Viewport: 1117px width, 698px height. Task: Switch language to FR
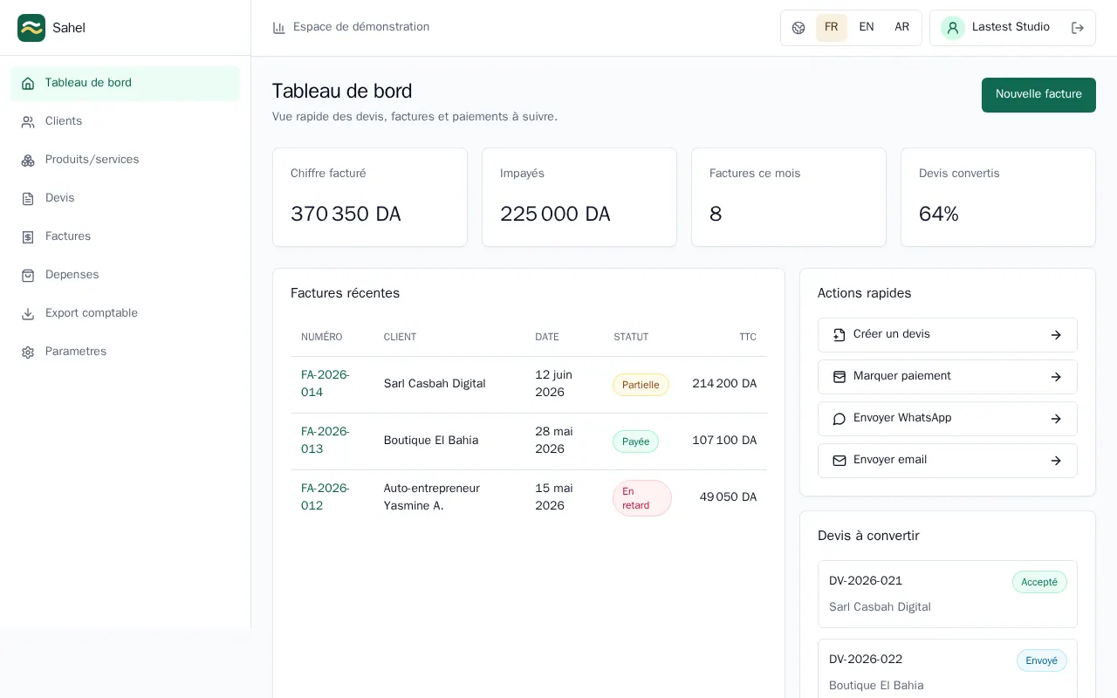point(832,28)
